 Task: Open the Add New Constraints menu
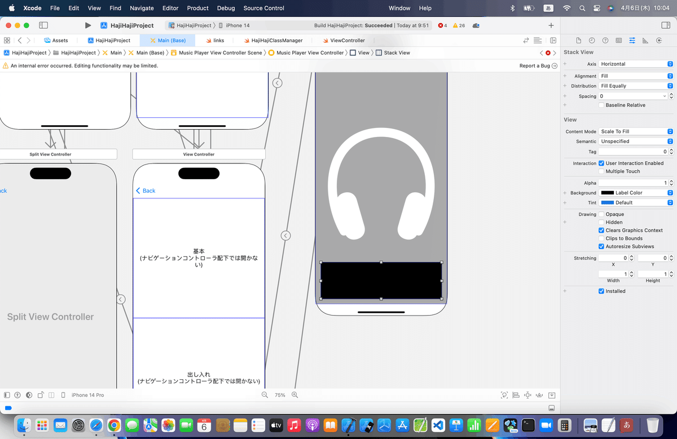[527, 395]
